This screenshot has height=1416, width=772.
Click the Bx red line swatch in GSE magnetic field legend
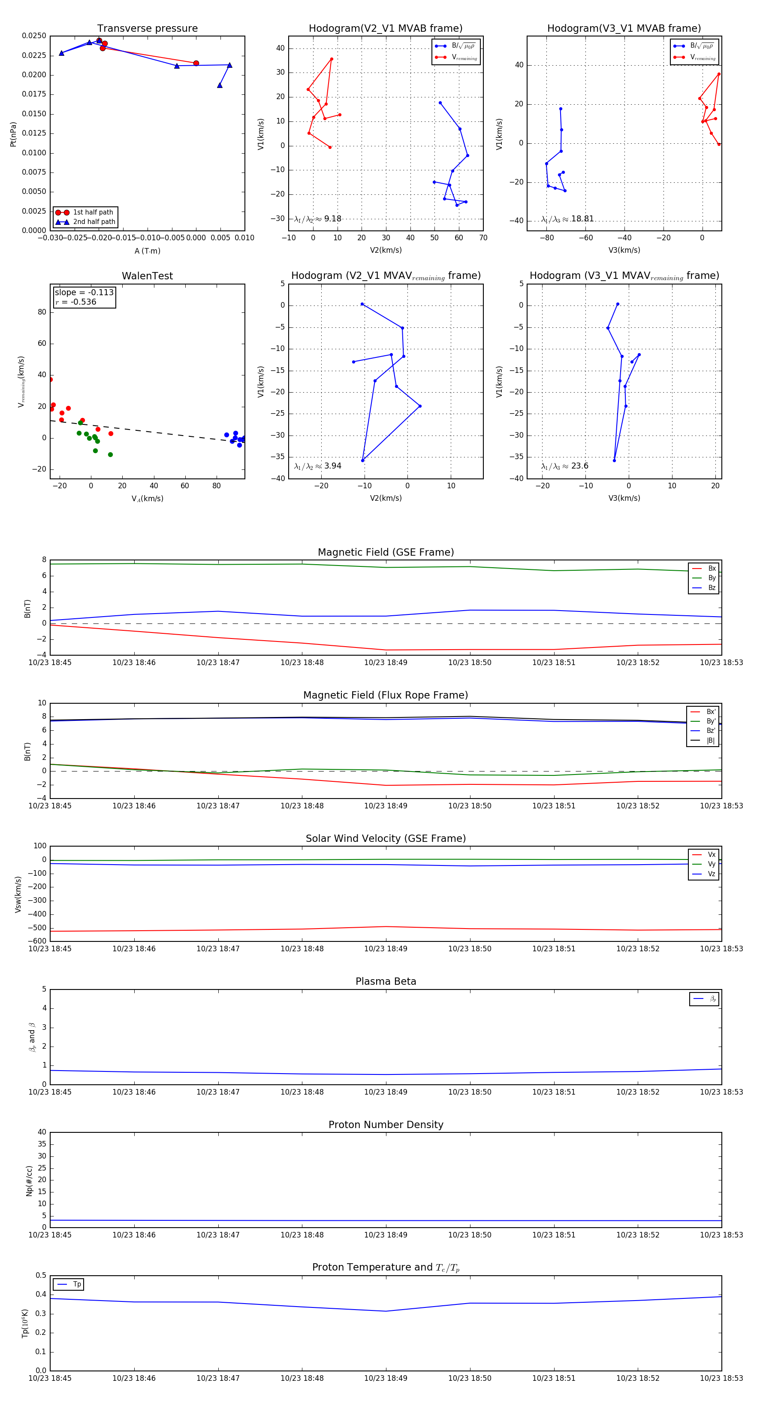[x=697, y=569]
